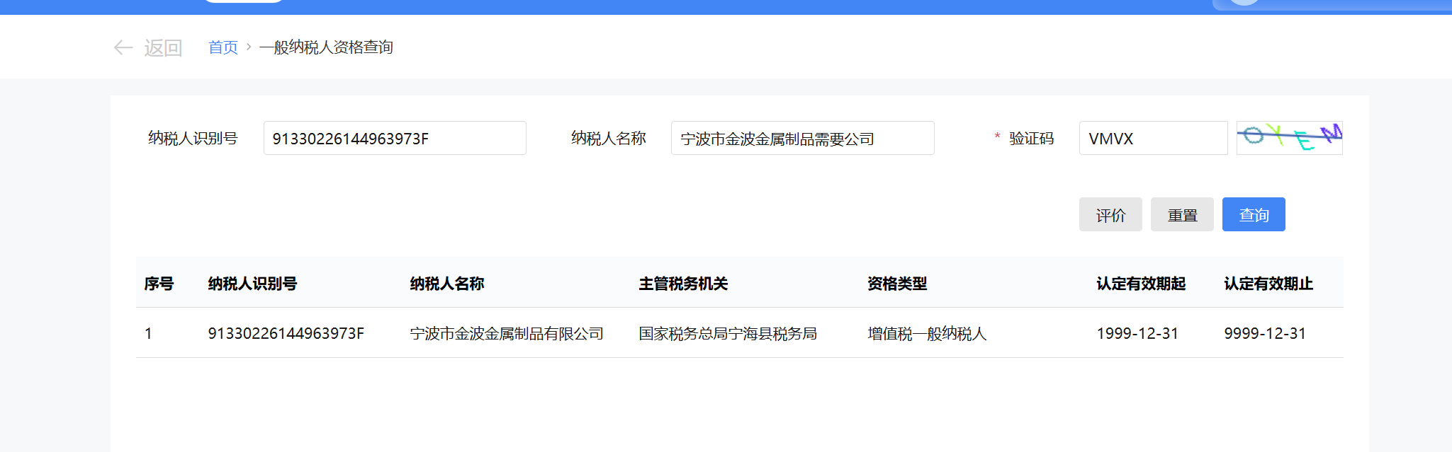Click the 序号 column header
The height and width of the screenshot is (452, 1452).
159,284
